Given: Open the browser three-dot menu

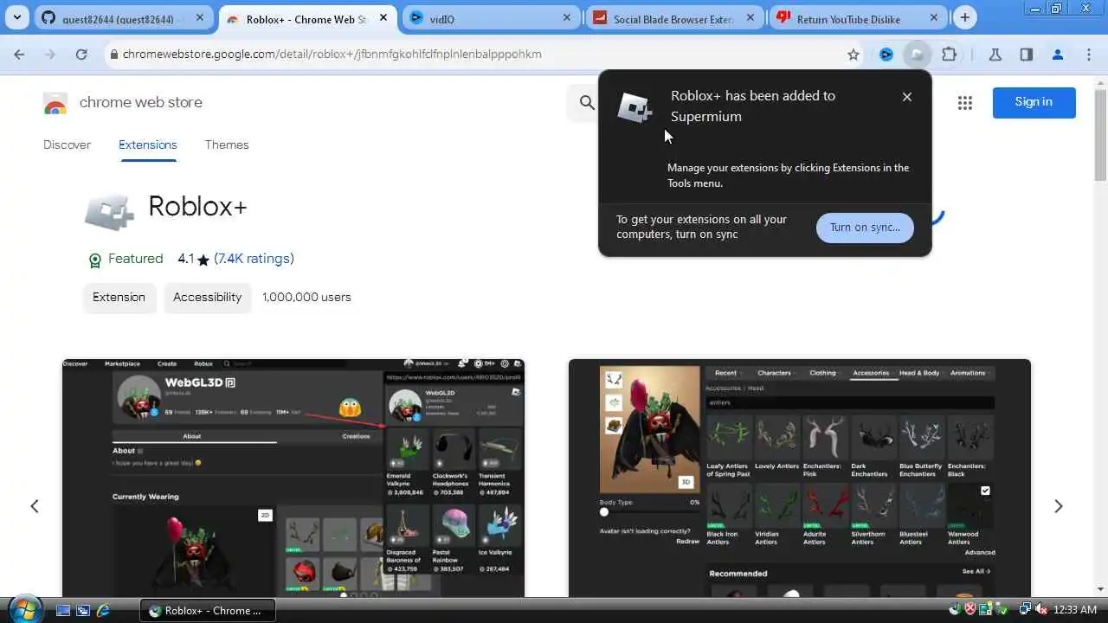Looking at the screenshot, I should pos(1089,54).
